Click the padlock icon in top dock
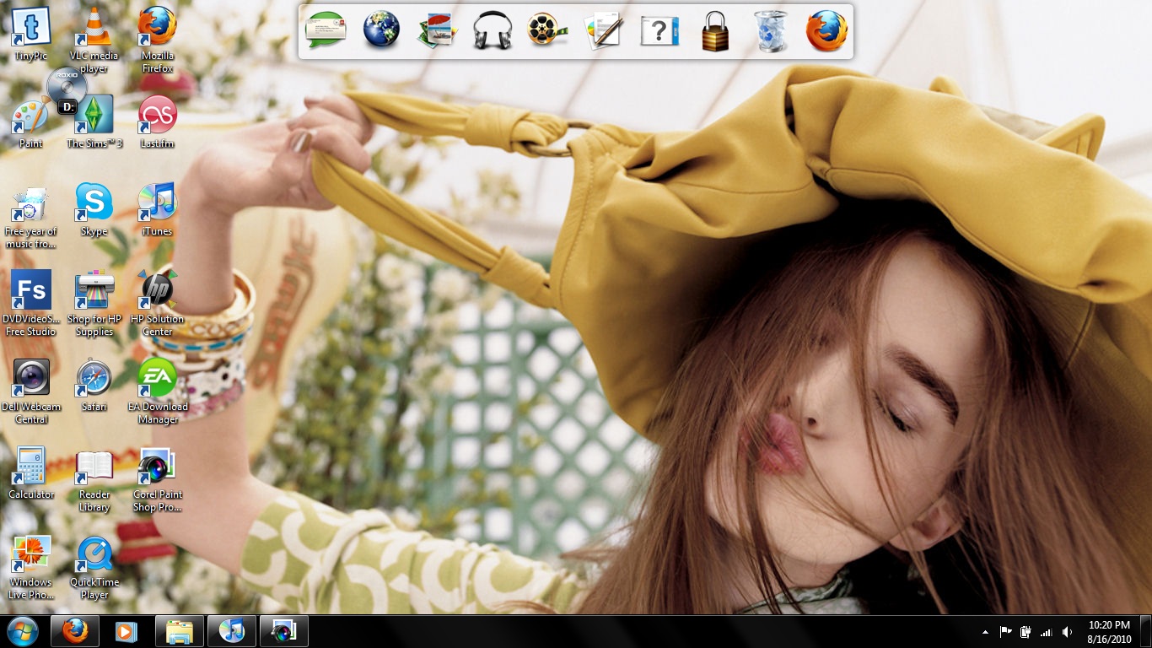 (714, 31)
